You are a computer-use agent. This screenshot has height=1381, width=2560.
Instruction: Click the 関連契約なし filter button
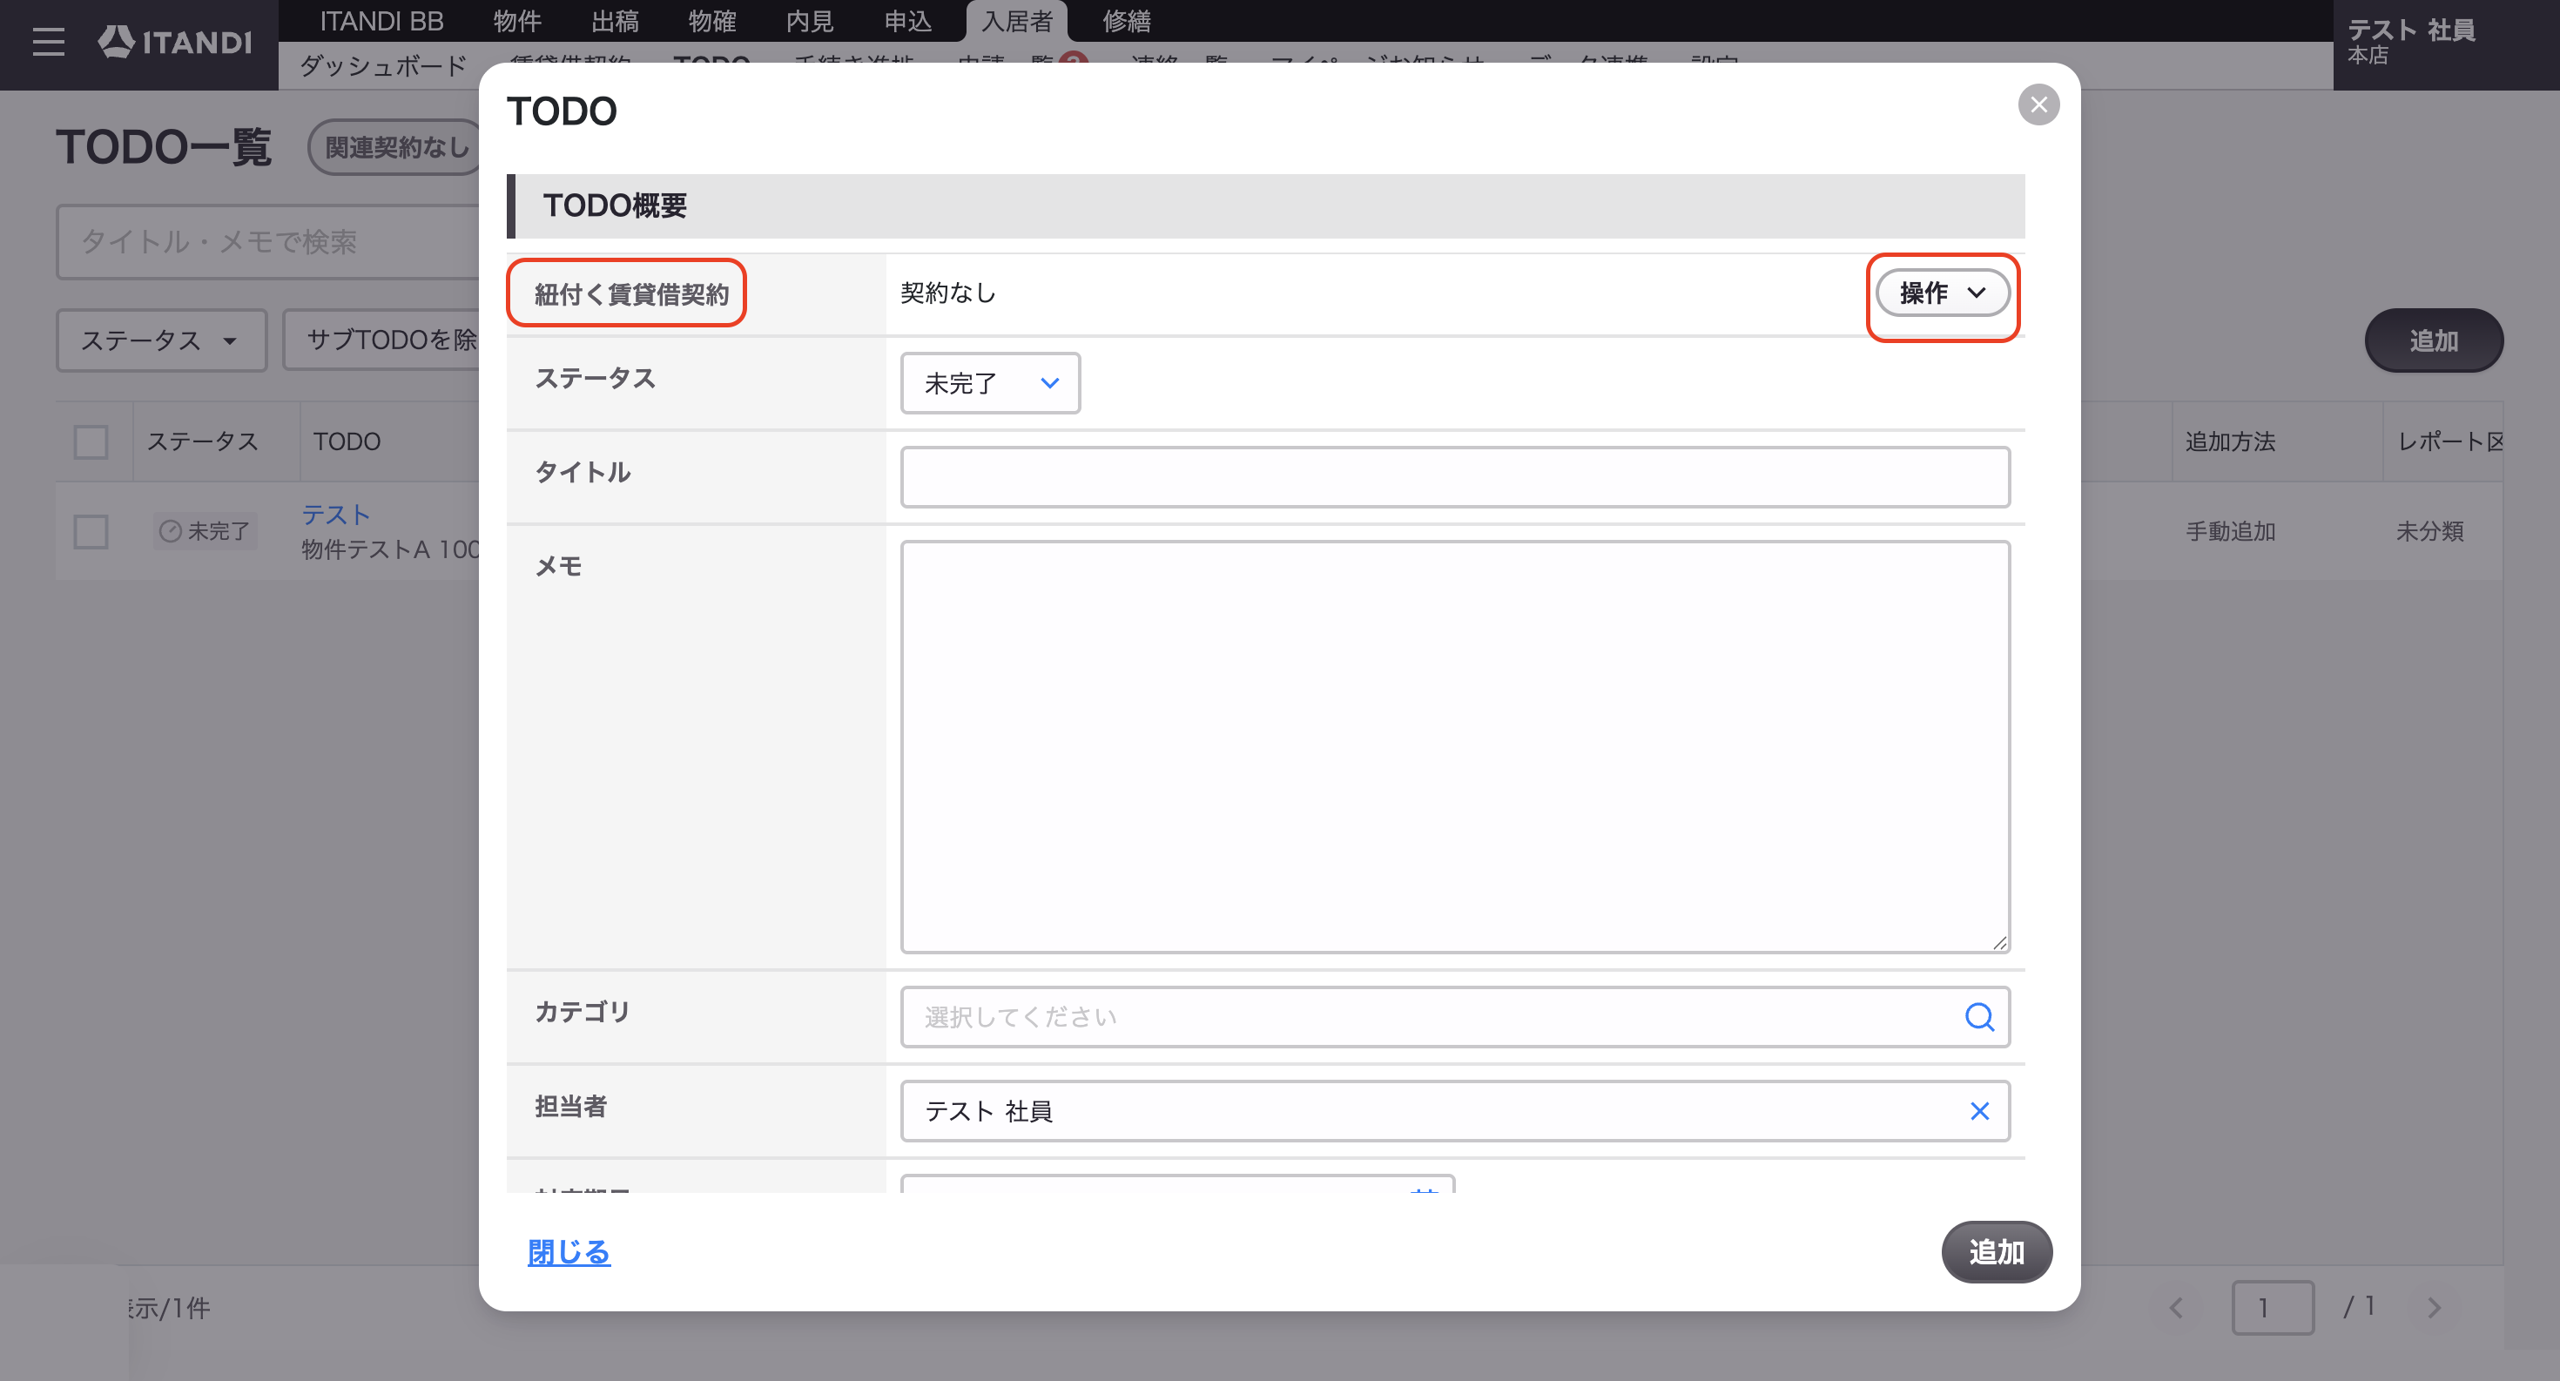click(395, 147)
